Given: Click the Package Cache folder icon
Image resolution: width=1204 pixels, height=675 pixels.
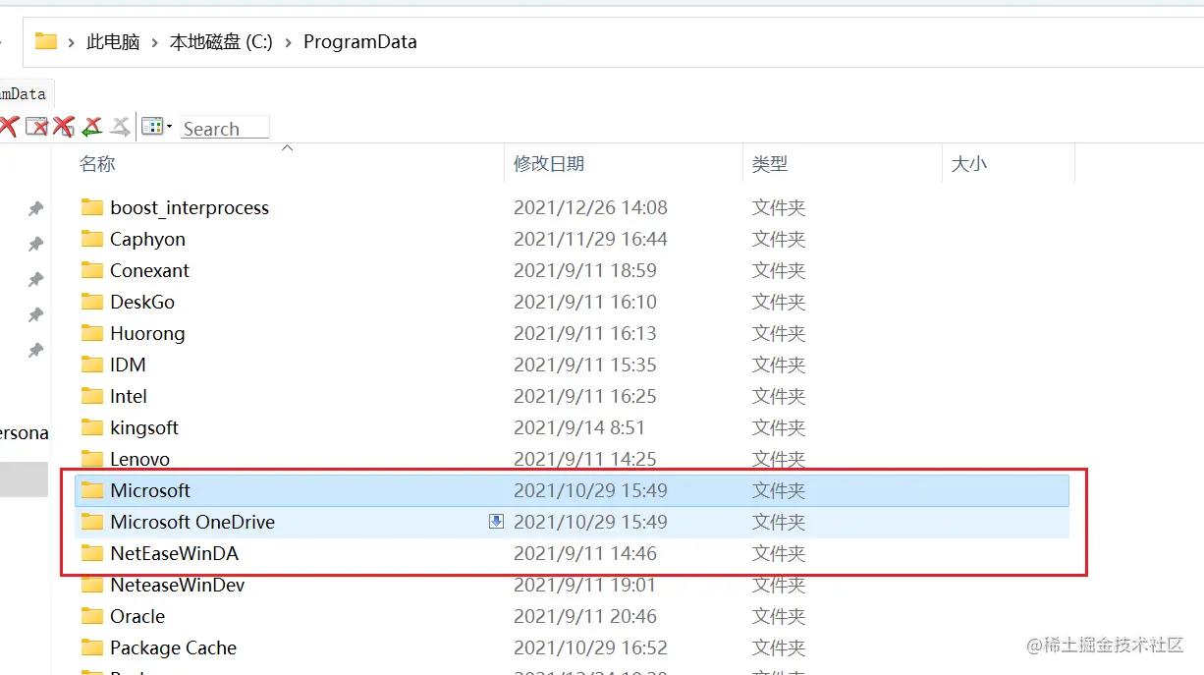Looking at the screenshot, I should pos(92,647).
